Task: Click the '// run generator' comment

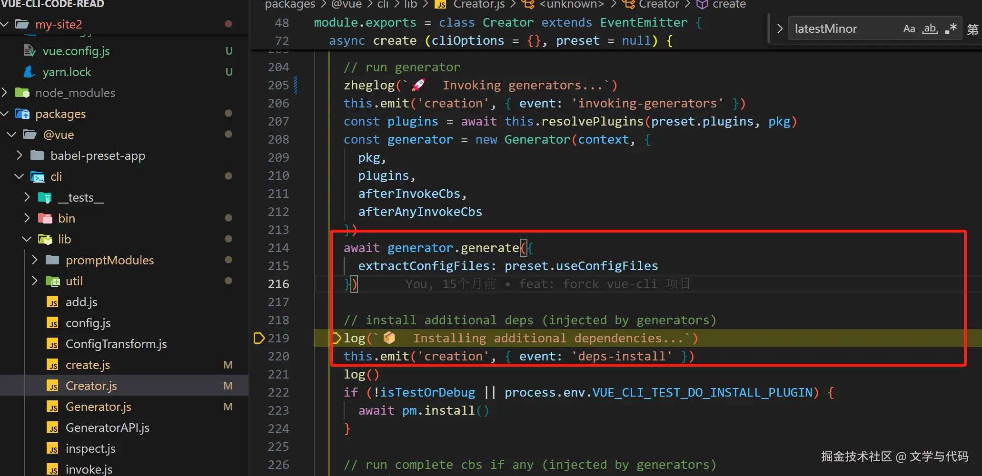Action: [402, 67]
